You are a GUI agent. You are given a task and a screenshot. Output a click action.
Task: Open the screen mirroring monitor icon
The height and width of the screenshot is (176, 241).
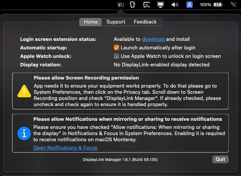[161, 5]
